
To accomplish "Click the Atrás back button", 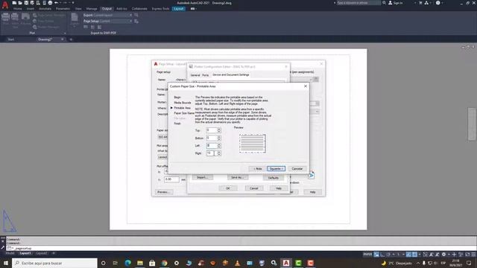I will pyautogui.click(x=257, y=169).
